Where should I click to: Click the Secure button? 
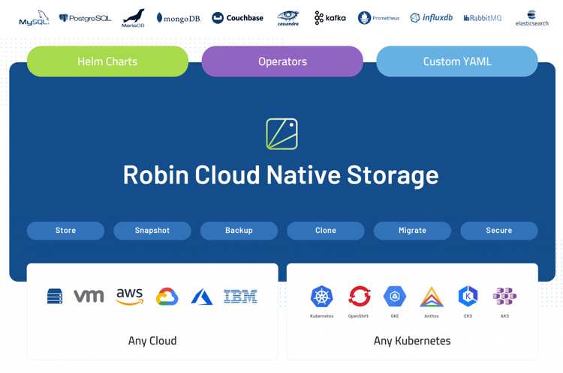tap(499, 231)
